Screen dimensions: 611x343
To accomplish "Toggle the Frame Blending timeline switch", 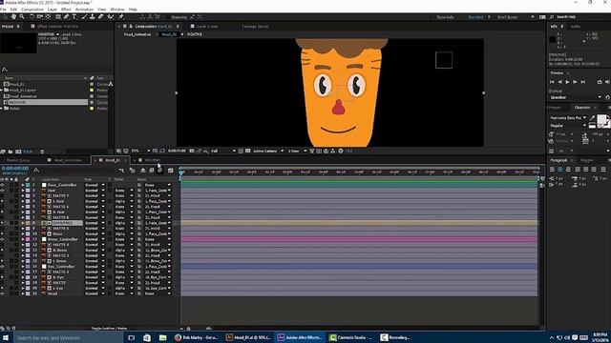I will tap(152, 171).
